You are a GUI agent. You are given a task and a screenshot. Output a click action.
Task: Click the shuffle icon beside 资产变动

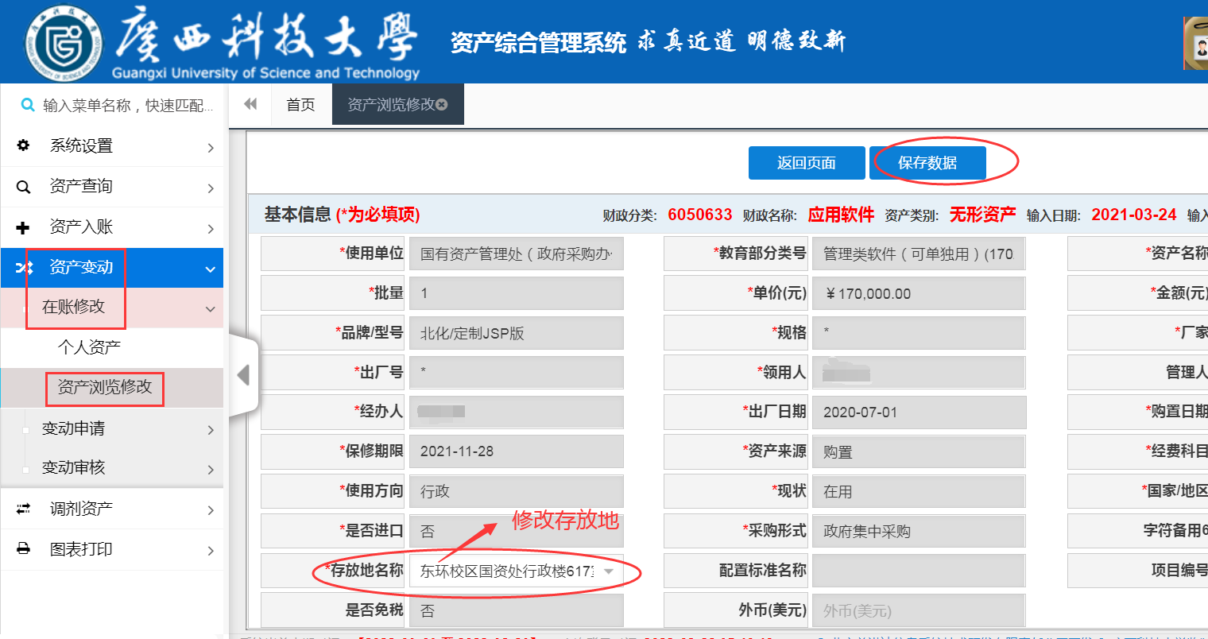tap(23, 268)
